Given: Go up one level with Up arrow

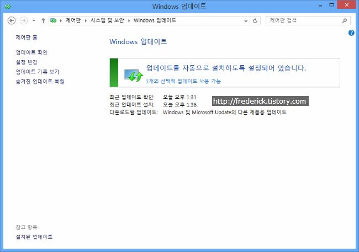Looking at the screenshot, I should tap(43, 20).
